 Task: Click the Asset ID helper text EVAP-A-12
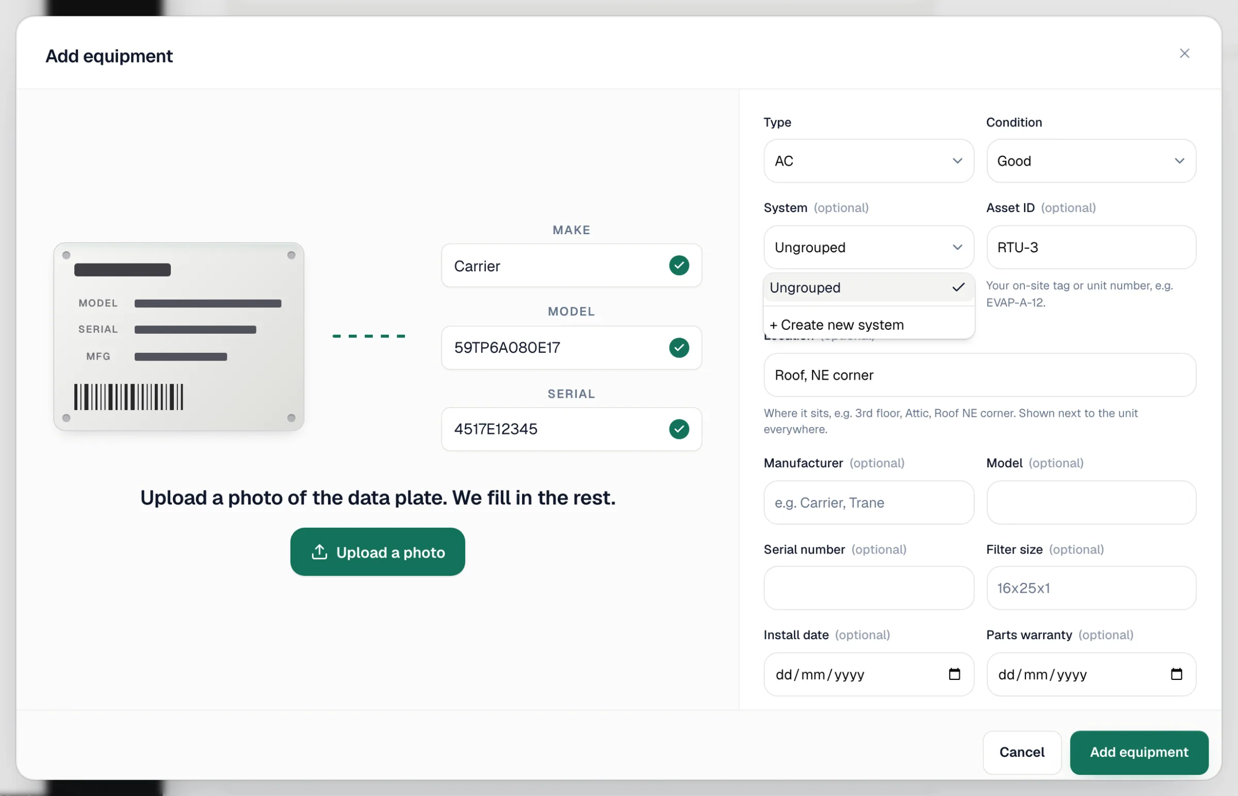pos(1079,294)
